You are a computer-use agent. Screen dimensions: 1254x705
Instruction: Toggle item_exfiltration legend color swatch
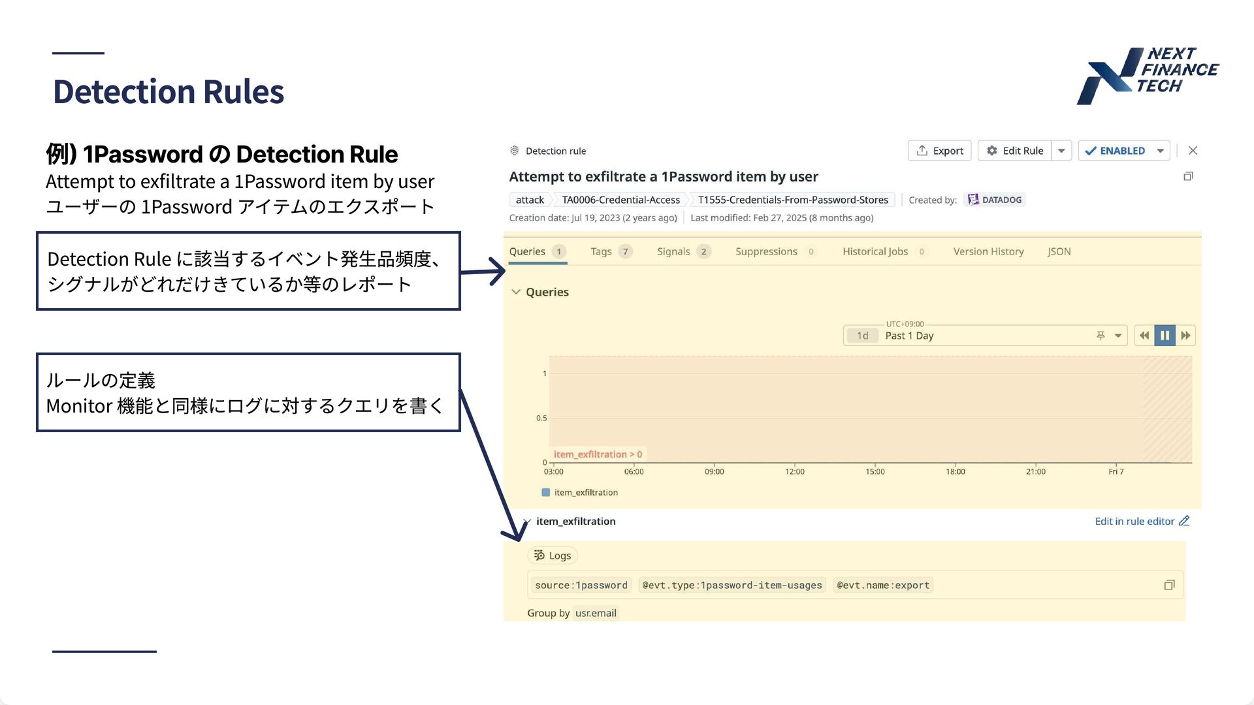(546, 493)
